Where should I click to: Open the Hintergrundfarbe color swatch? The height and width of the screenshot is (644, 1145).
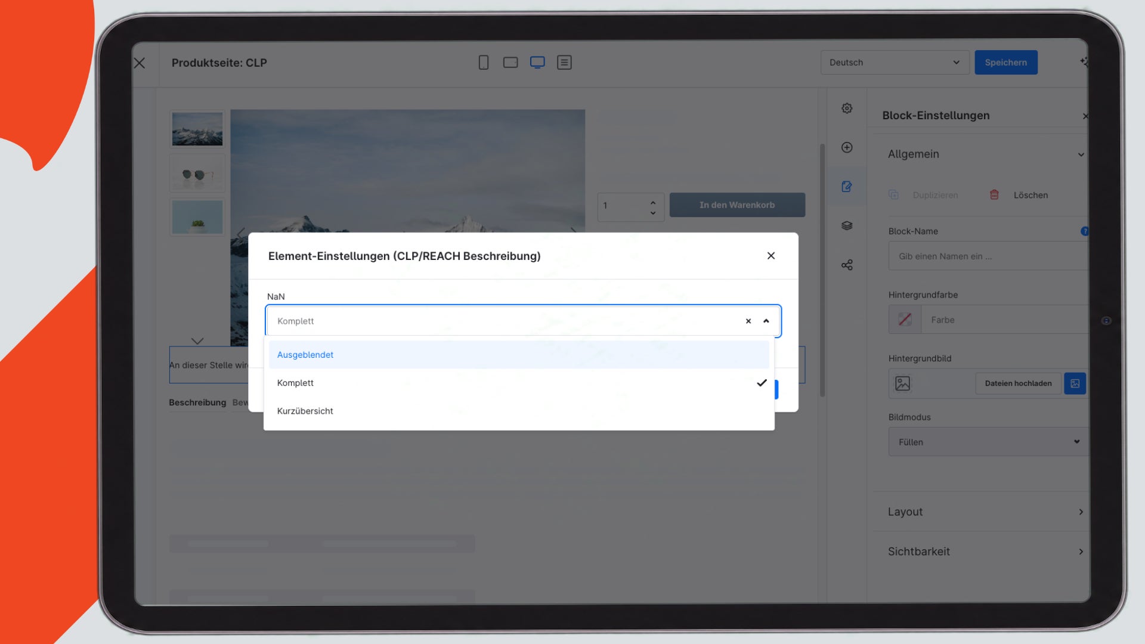(905, 320)
